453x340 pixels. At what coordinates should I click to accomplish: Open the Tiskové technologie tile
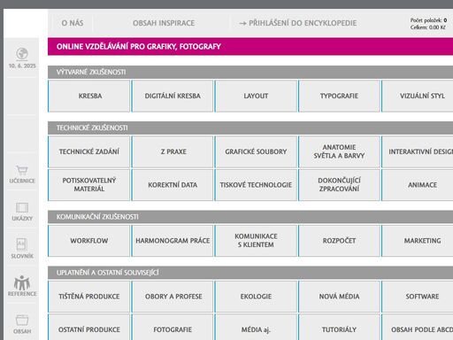(256, 185)
